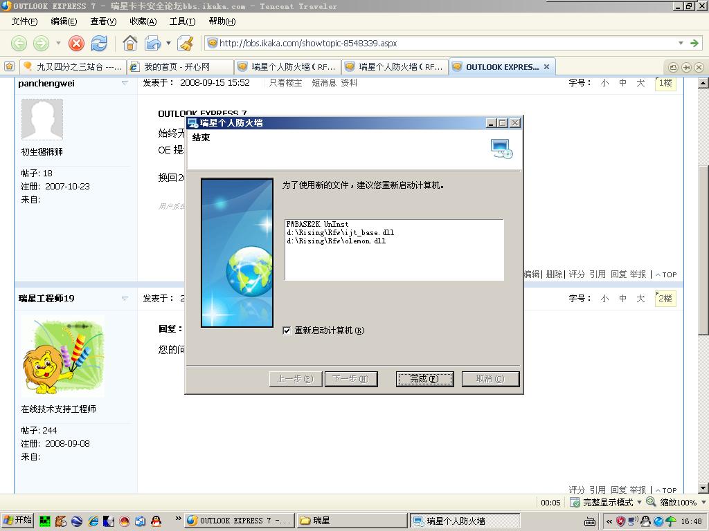Click the tab bar forward round button
The width and height of the screenshot is (709, 531).
coord(686,67)
